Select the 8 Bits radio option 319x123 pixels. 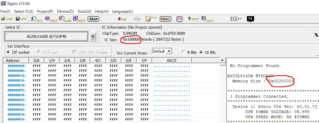click(x=183, y=52)
